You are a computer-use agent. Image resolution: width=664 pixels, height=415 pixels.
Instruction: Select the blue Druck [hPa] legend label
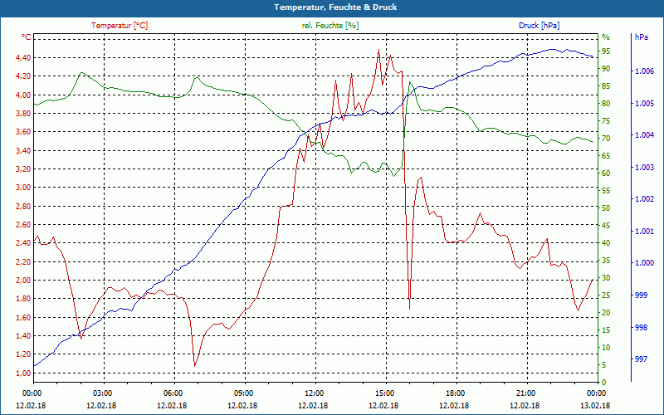pos(539,26)
